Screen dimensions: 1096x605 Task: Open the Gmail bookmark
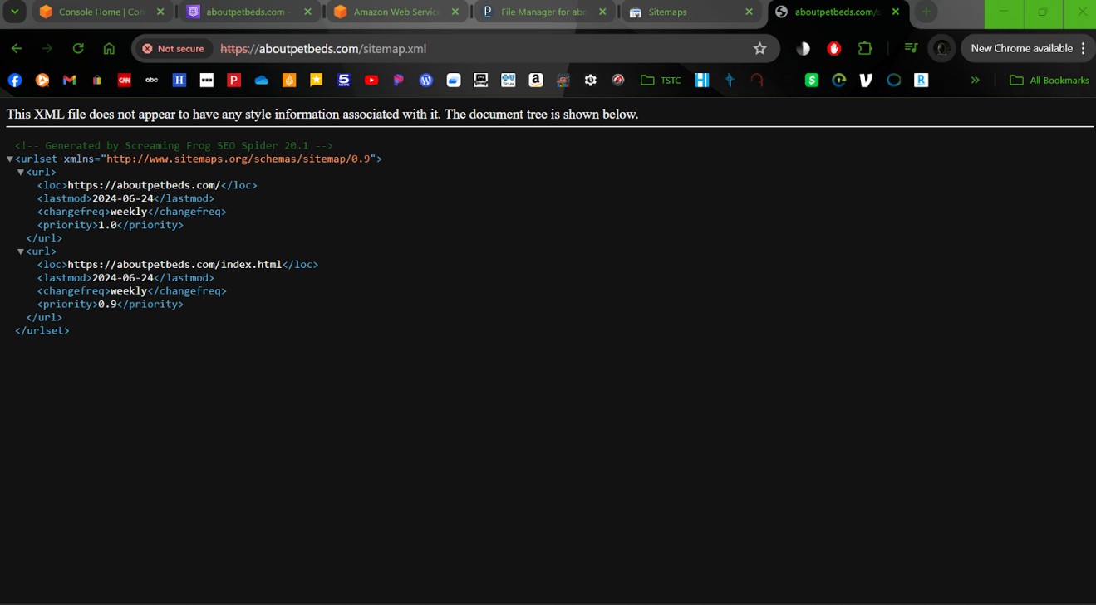tap(70, 81)
